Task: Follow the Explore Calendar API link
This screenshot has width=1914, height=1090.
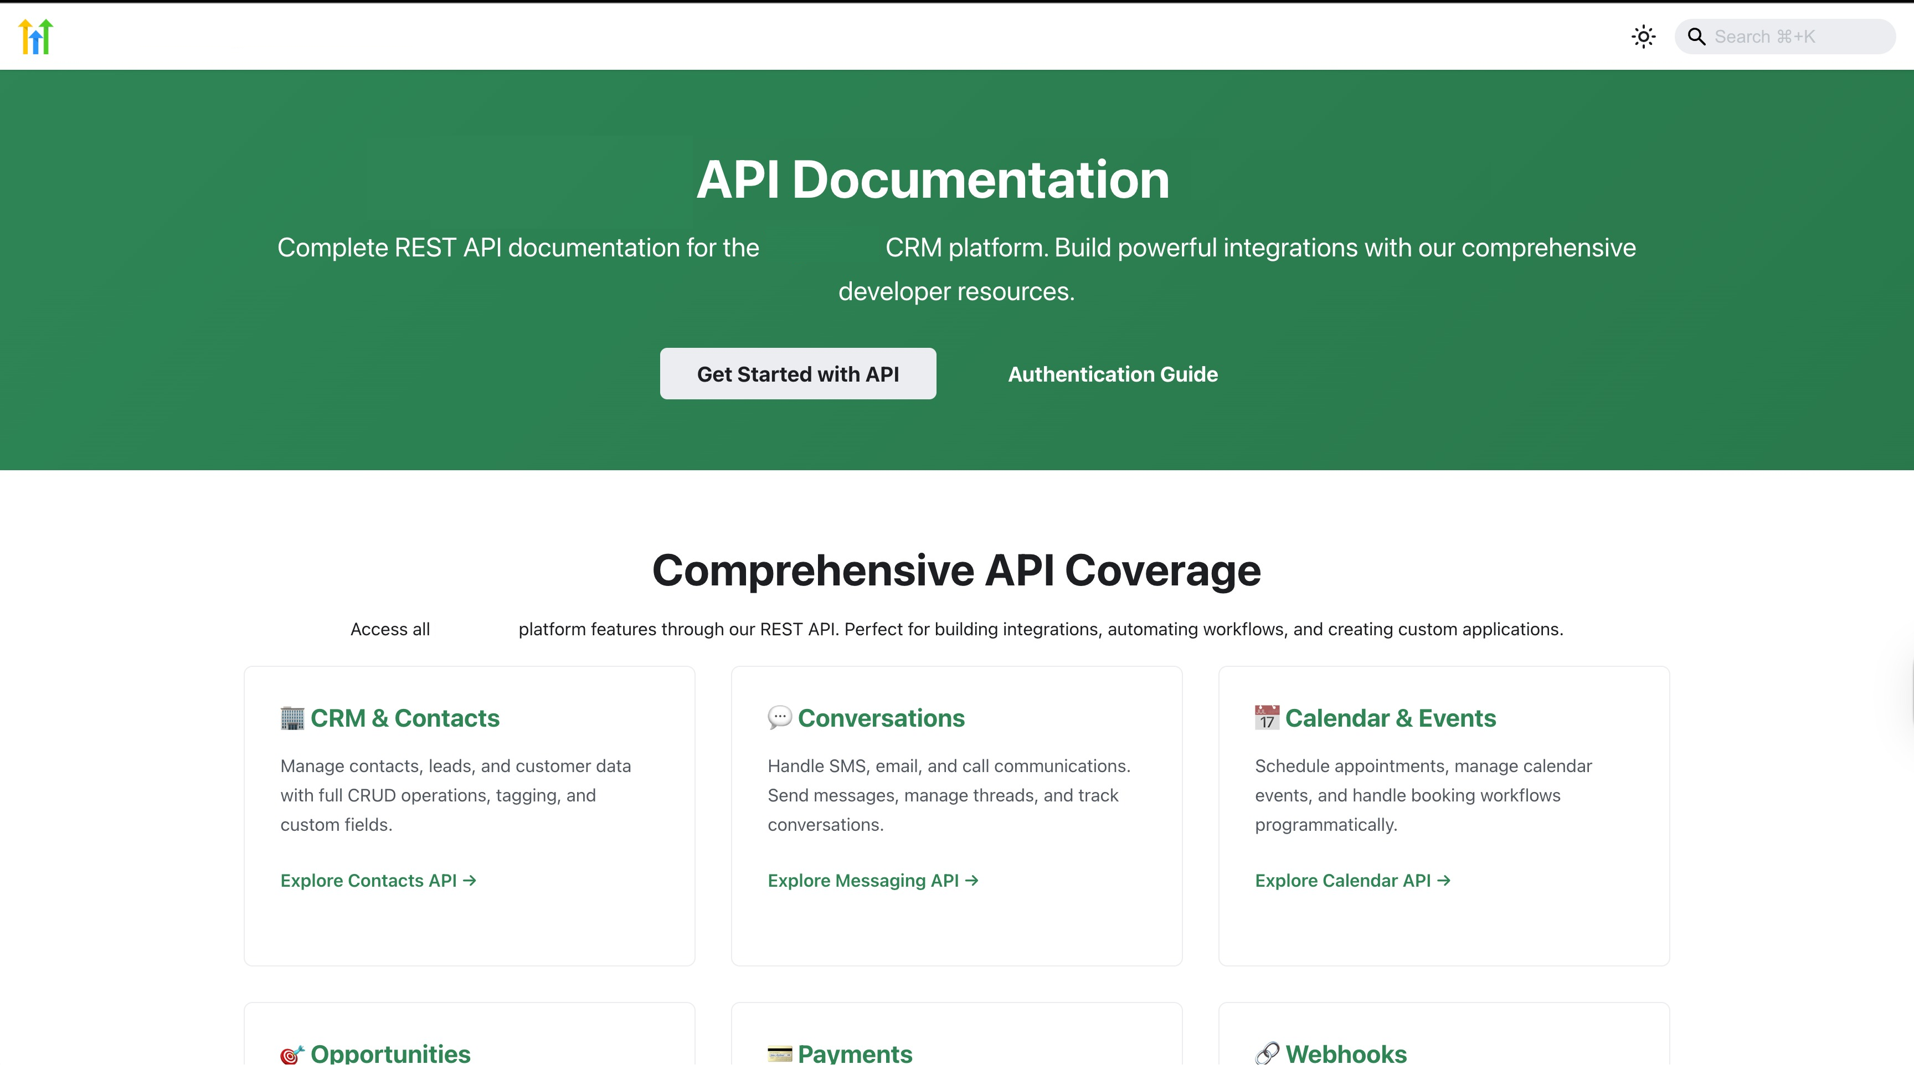Action: click(x=1352, y=881)
